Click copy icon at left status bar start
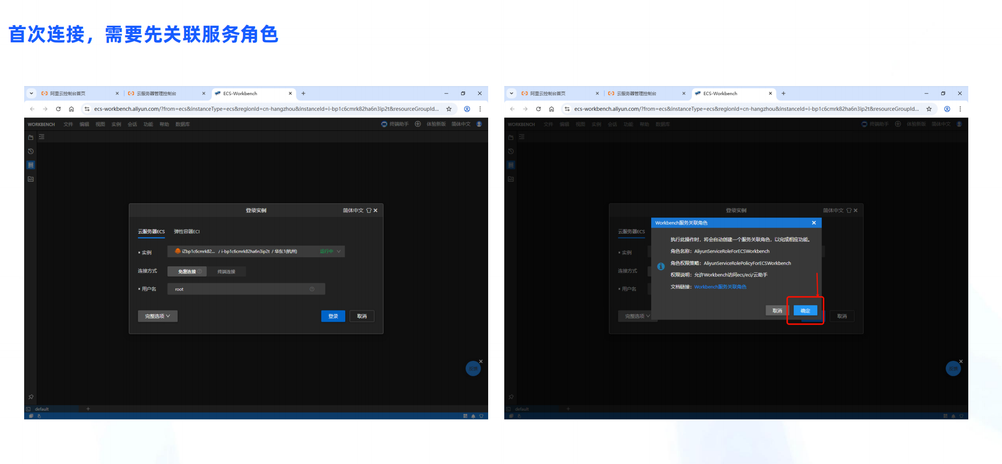 31,416
